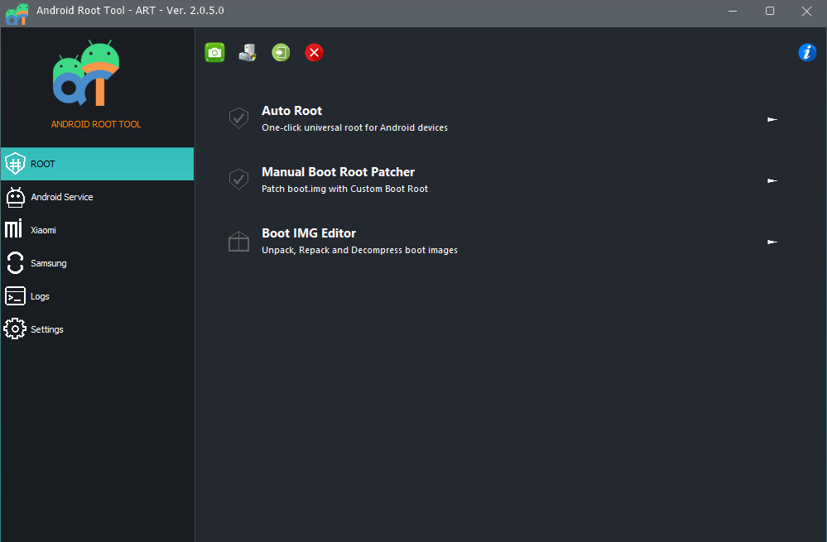The height and width of the screenshot is (542, 827).
Task: Open Boot IMG Editor to unpack boot images
Action: 308,233
